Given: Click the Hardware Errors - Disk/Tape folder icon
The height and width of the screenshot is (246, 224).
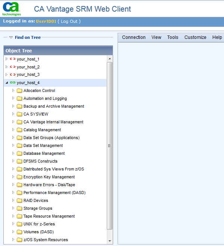Looking at the screenshot, I should point(19,185).
